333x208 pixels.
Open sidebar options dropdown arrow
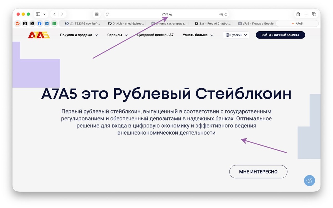pos(44,14)
